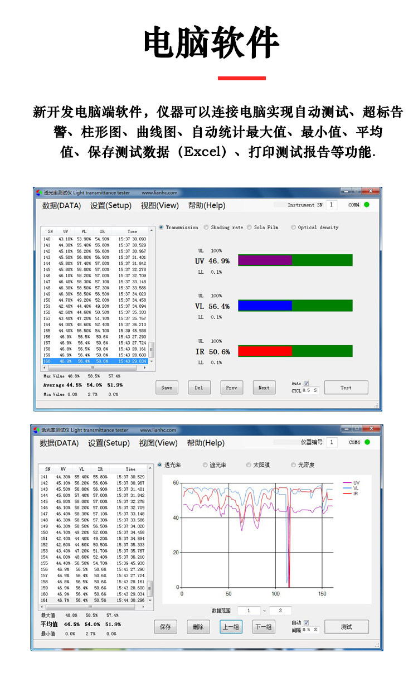Open 设置(Setup) menu in the lower window
Image resolution: width=418 pixels, height=687 pixels.
[109, 443]
